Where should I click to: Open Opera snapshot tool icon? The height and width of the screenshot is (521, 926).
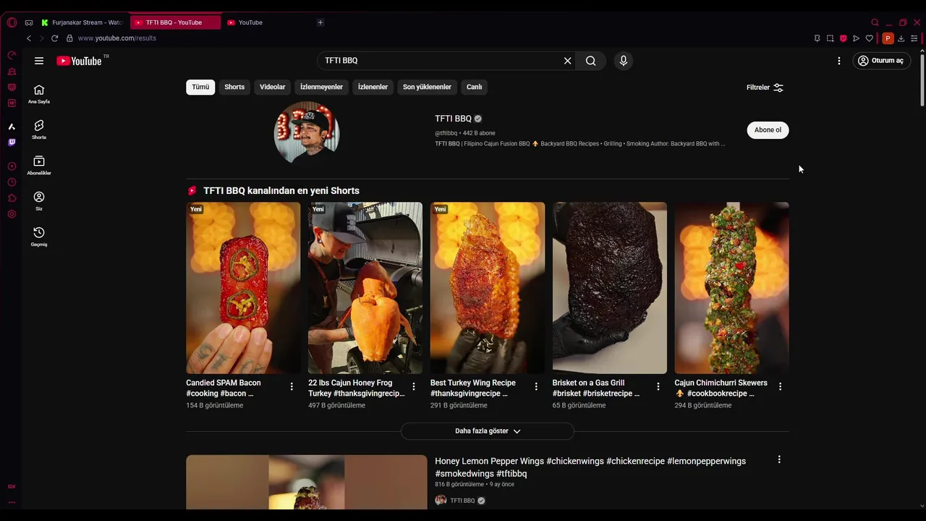coord(830,38)
